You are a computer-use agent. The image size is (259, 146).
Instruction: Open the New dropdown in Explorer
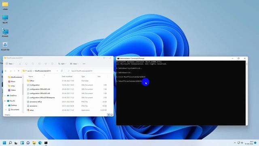point(10,64)
